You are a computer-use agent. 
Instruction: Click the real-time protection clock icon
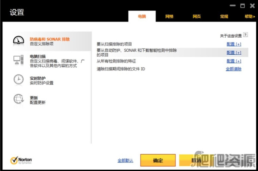18,80
